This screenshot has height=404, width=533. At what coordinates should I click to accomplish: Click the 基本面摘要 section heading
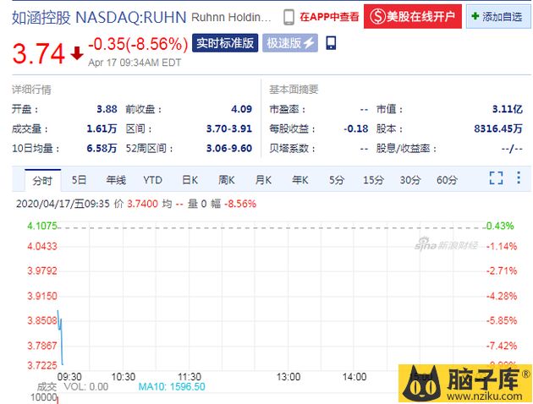tap(294, 90)
